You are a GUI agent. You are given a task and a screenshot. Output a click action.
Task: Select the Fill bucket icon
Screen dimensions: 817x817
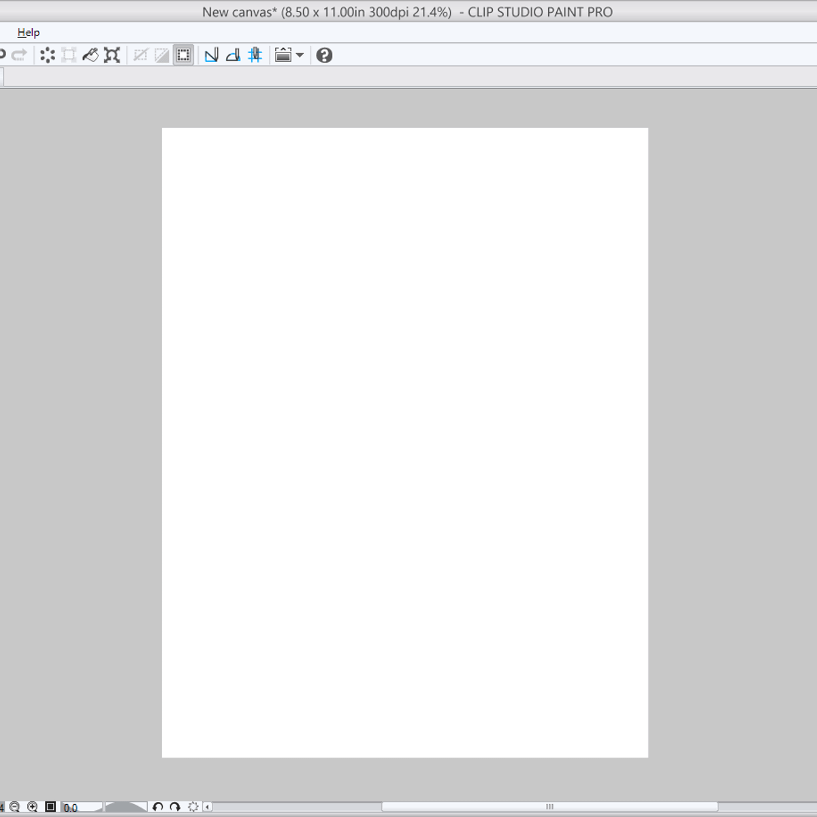click(x=91, y=55)
